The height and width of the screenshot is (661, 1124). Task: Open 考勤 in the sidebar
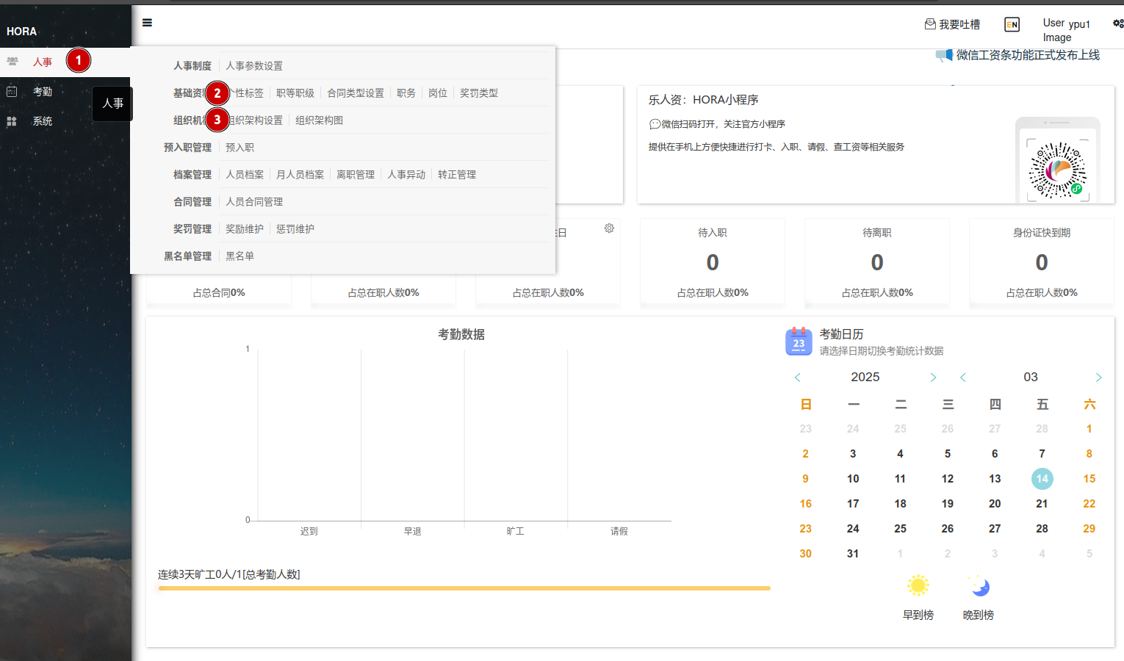click(42, 92)
